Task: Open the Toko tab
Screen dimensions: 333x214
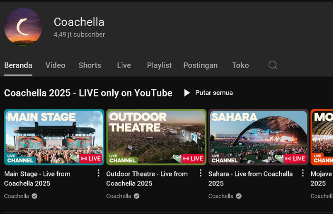Action: (240, 66)
